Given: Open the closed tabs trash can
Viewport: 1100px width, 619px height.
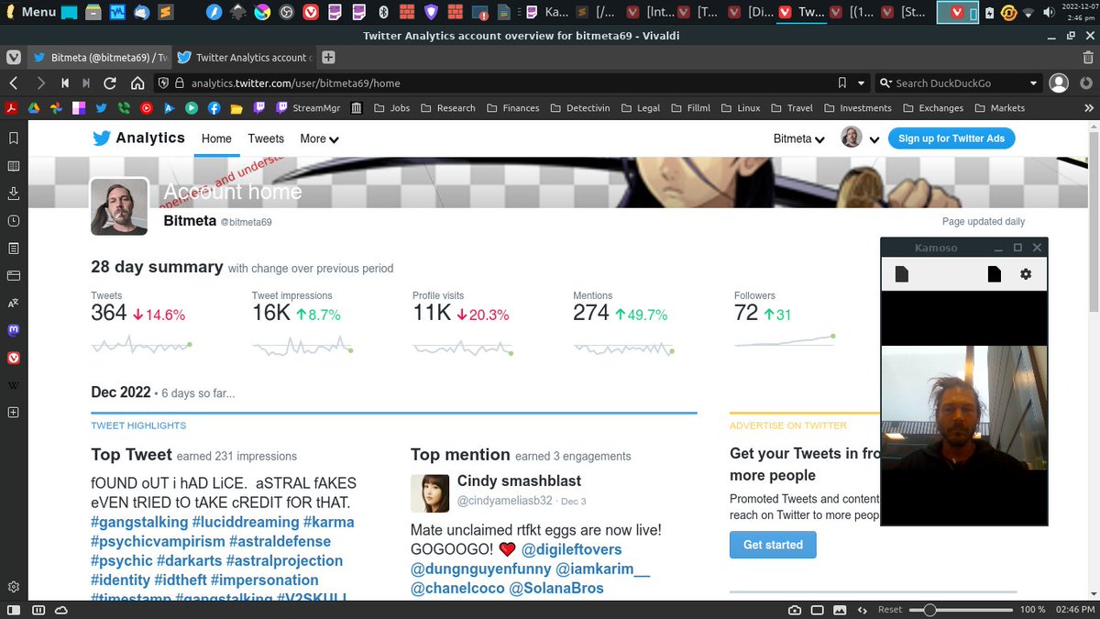Looking at the screenshot, I should [1088, 57].
